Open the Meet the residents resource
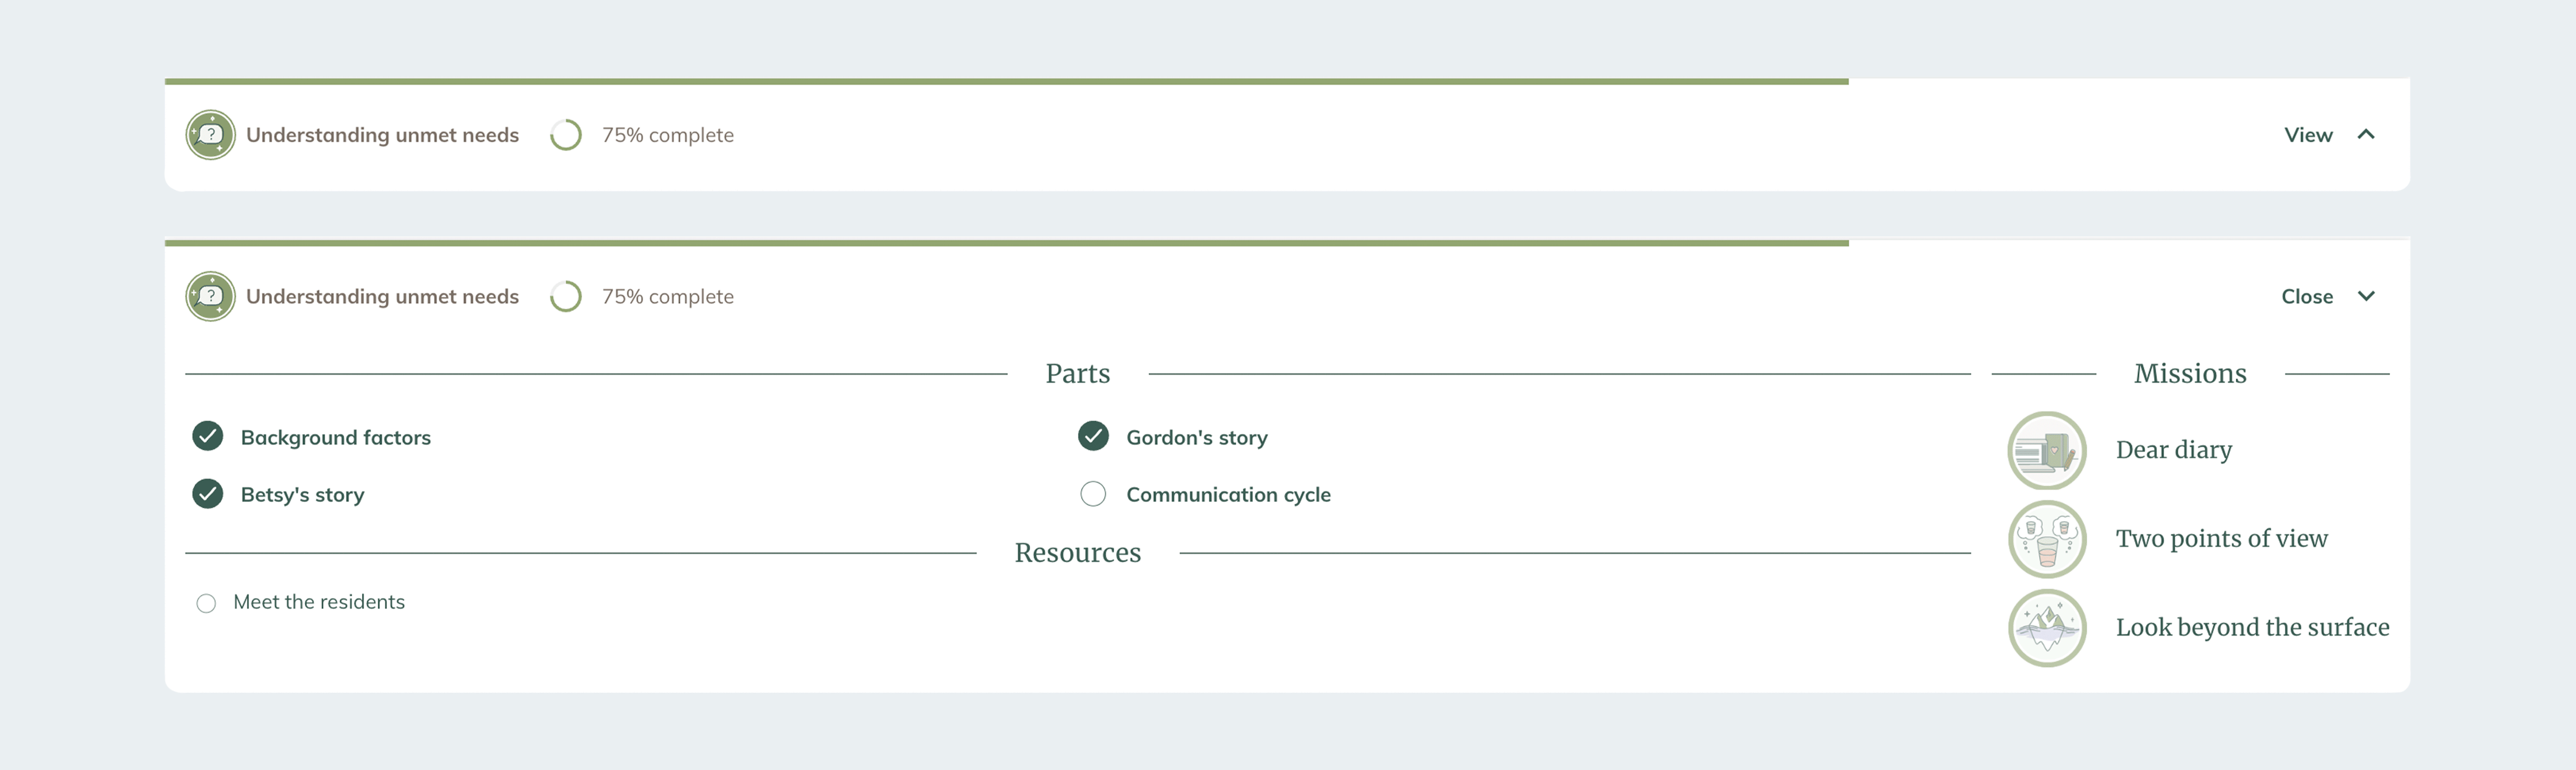This screenshot has height=770, width=2576. 319,602
